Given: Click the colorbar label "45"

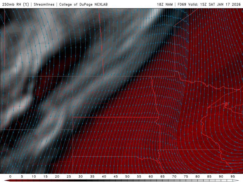Looking at the screenshot, I should (116, 177).
